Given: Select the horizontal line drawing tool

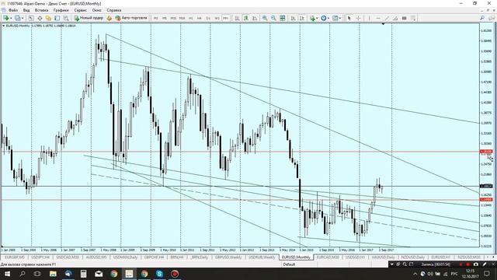Looking at the screenshot, I should point(378,18).
